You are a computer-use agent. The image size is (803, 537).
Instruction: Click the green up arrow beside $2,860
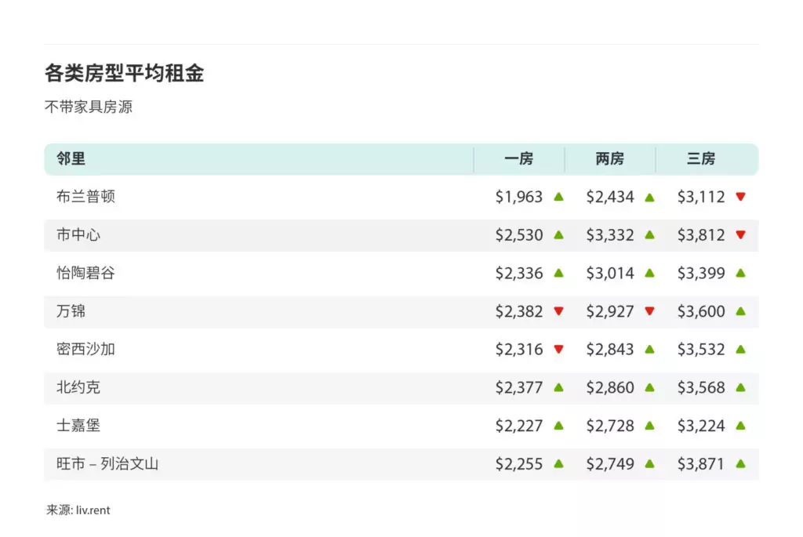click(x=649, y=387)
